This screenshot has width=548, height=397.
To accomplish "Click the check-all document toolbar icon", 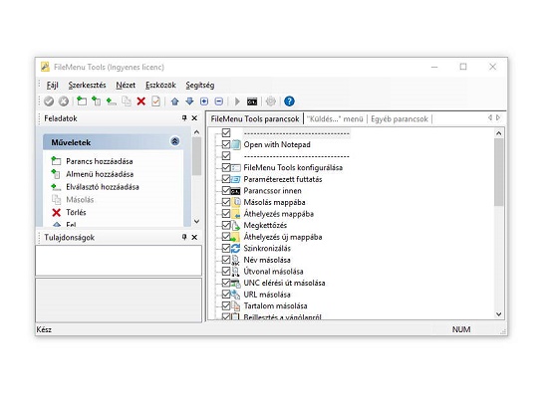I will (155, 101).
